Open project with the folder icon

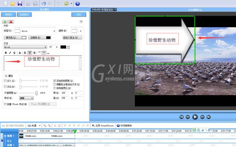pos(13,4)
